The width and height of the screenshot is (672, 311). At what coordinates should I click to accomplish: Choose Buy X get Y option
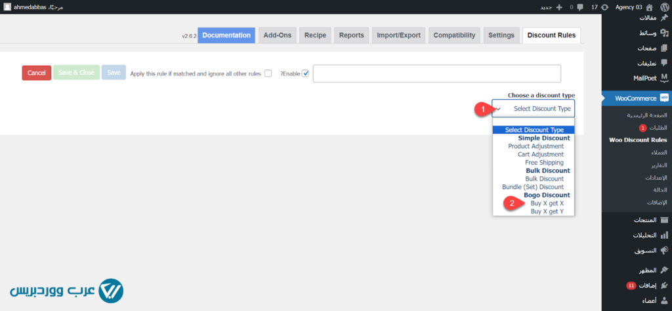coord(547,211)
